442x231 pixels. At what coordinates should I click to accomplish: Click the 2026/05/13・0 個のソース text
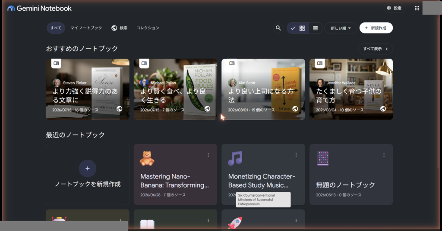pyautogui.click(x=338, y=195)
